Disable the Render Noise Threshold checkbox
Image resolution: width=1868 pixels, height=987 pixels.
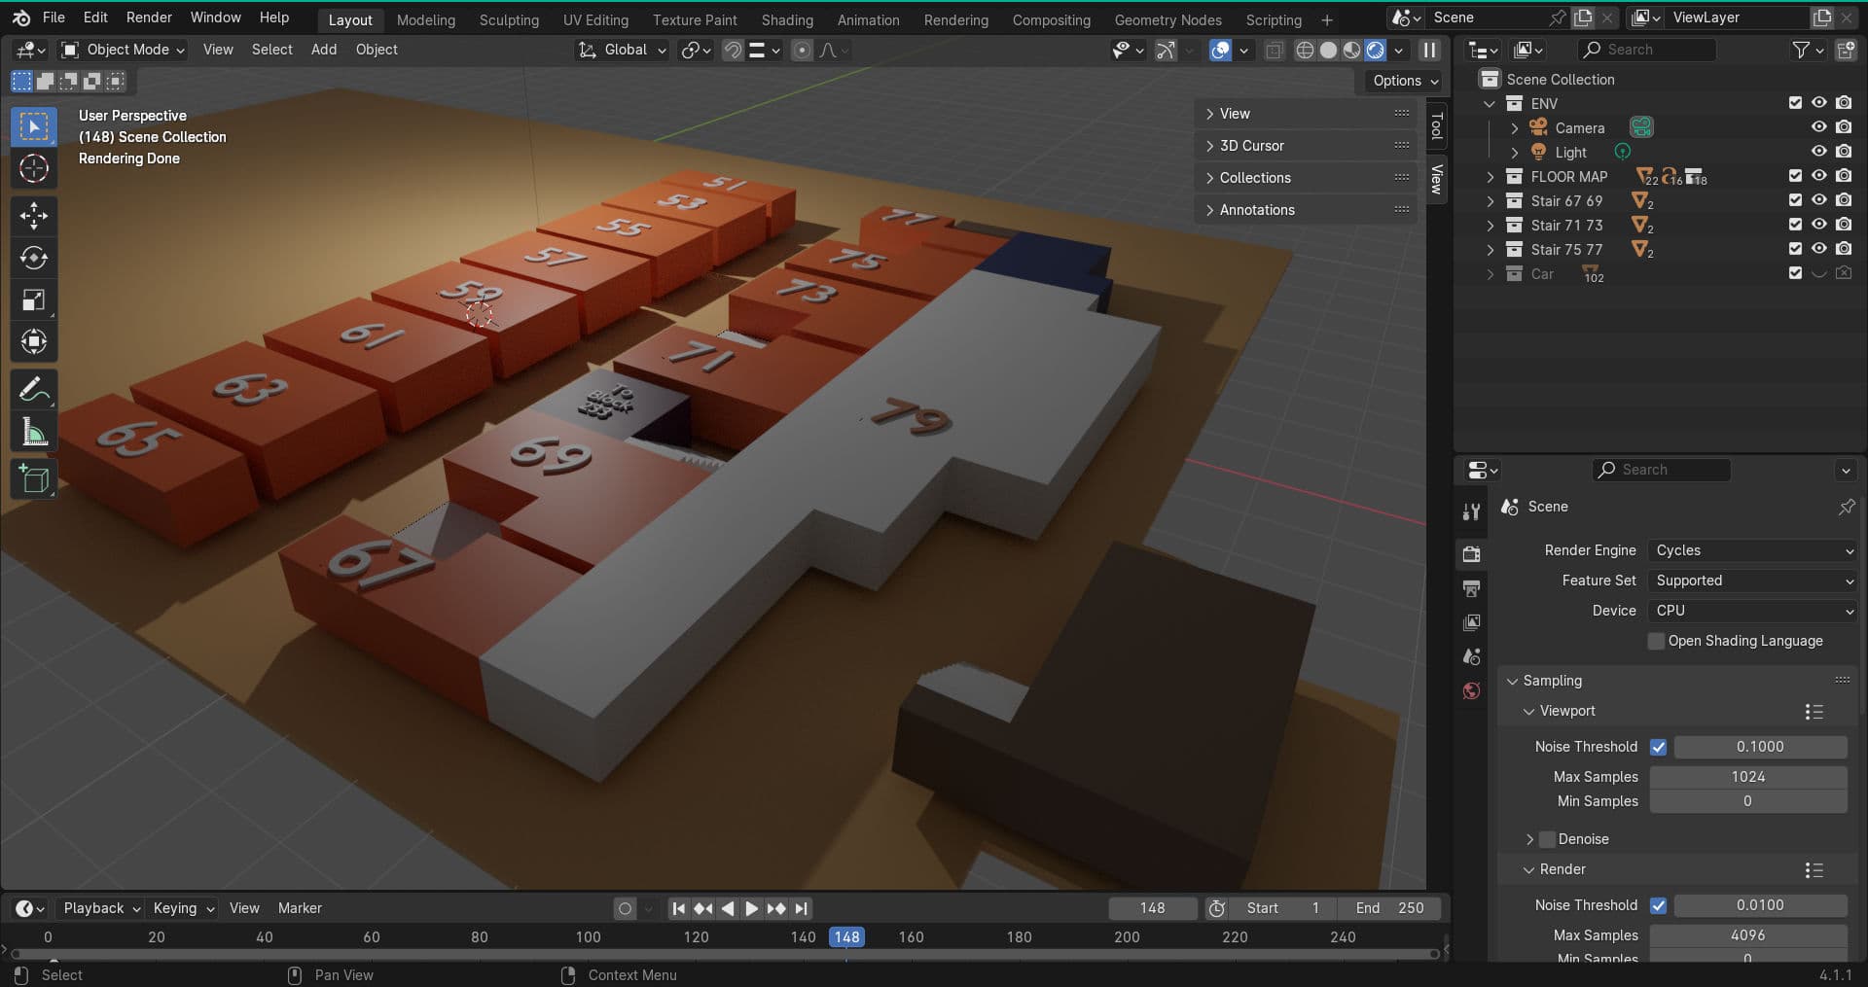pos(1658,905)
